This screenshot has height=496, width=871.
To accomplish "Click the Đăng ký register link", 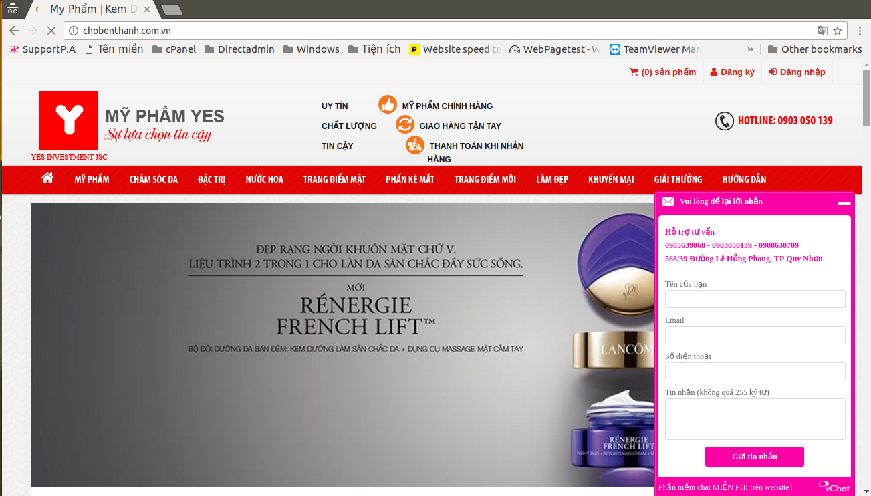I will [732, 72].
